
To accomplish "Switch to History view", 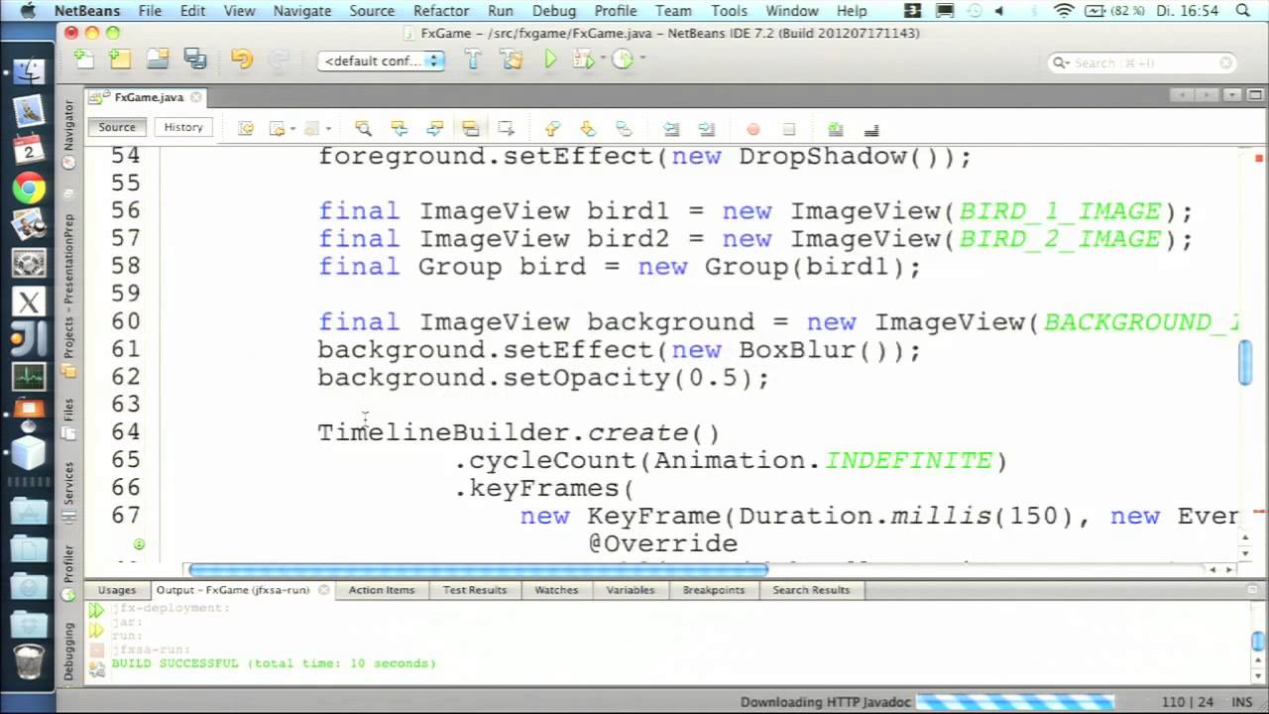I will pos(183,127).
